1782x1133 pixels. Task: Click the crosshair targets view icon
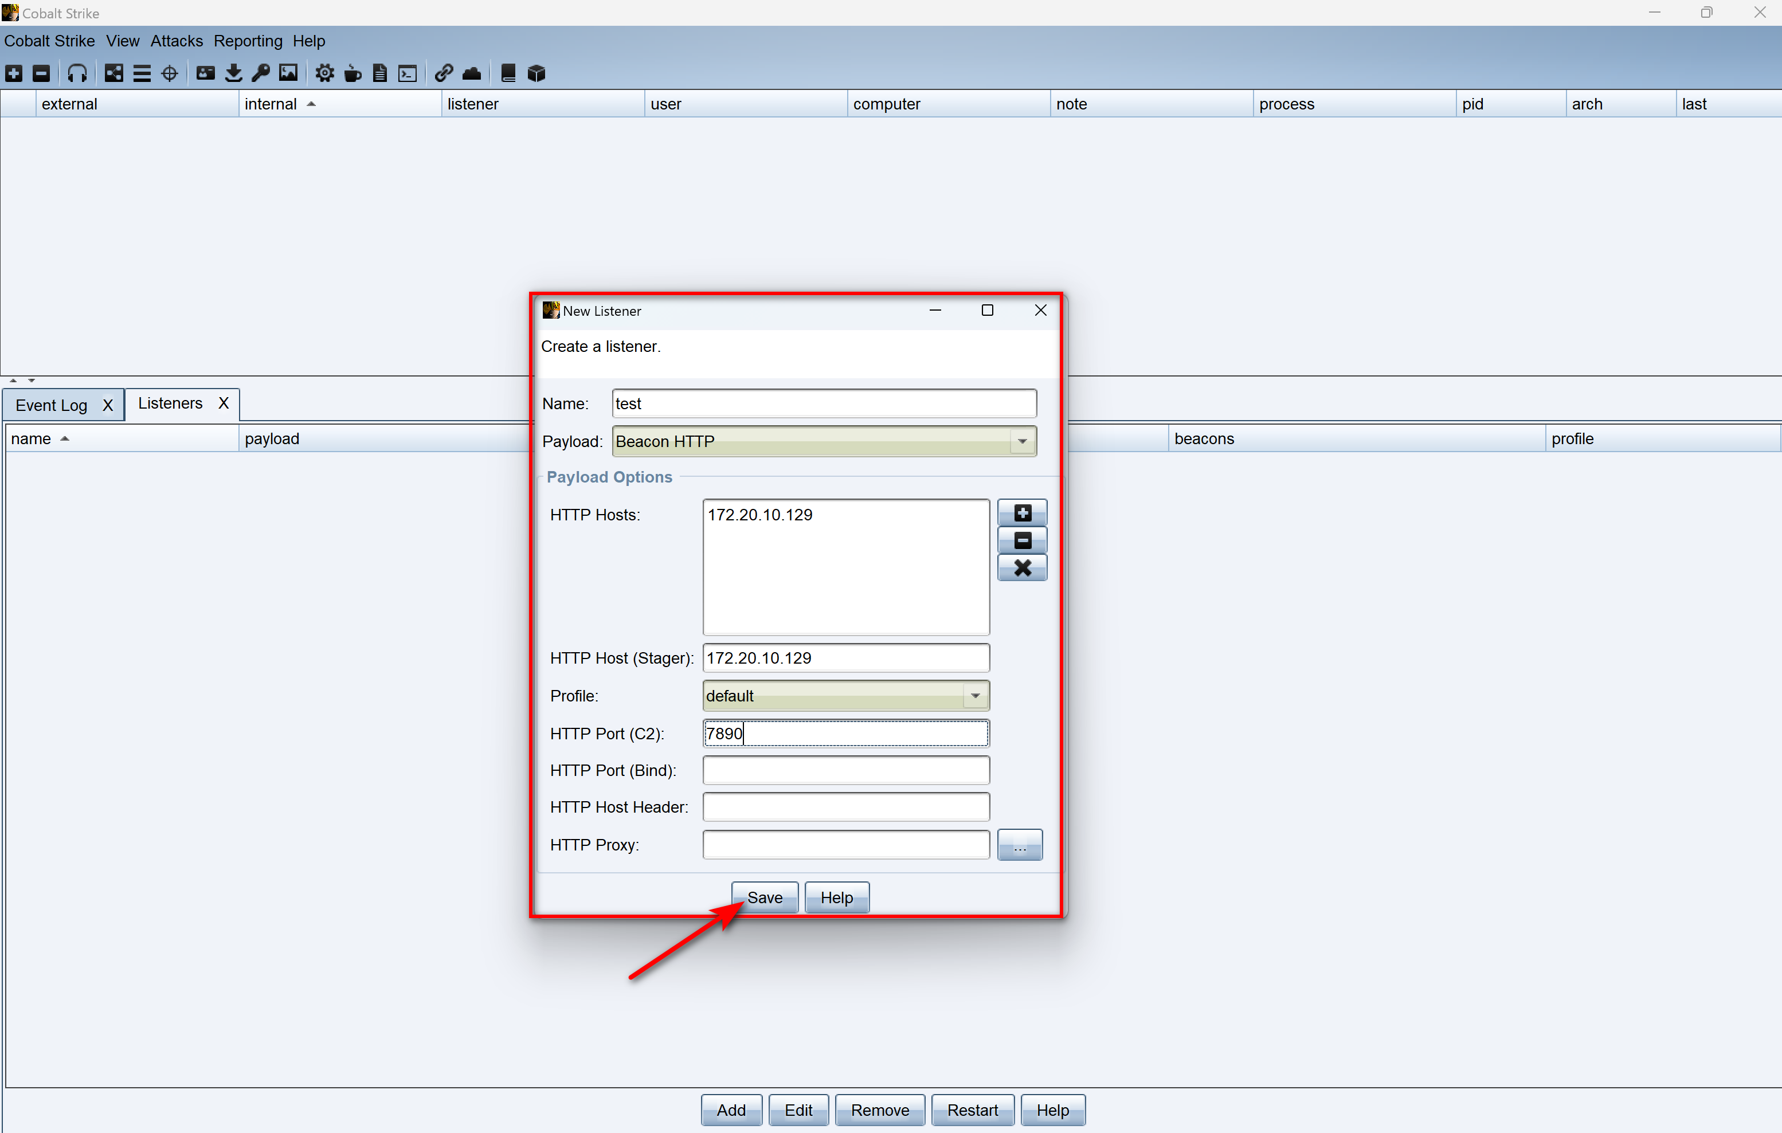point(170,73)
